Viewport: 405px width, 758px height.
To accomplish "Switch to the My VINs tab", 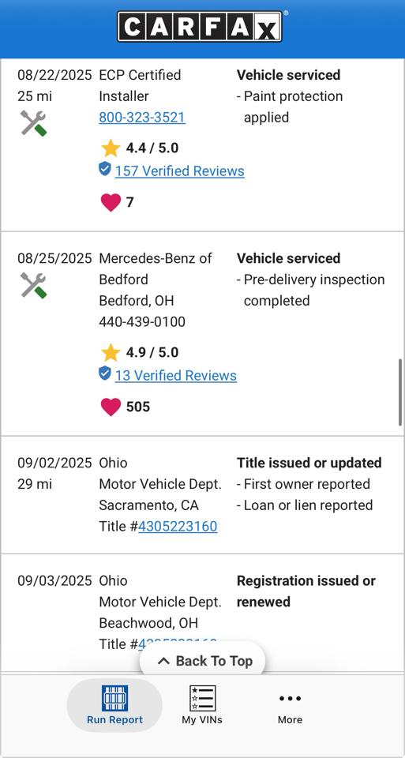I will pyautogui.click(x=202, y=705).
